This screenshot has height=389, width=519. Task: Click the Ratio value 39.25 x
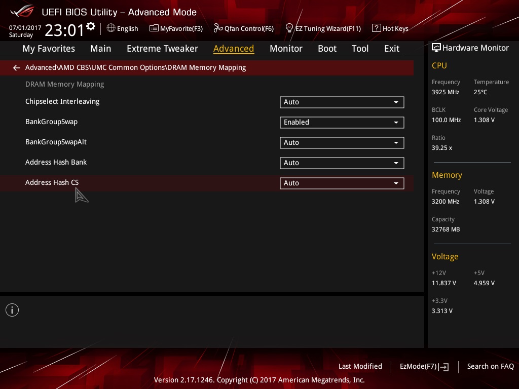pyautogui.click(x=442, y=148)
